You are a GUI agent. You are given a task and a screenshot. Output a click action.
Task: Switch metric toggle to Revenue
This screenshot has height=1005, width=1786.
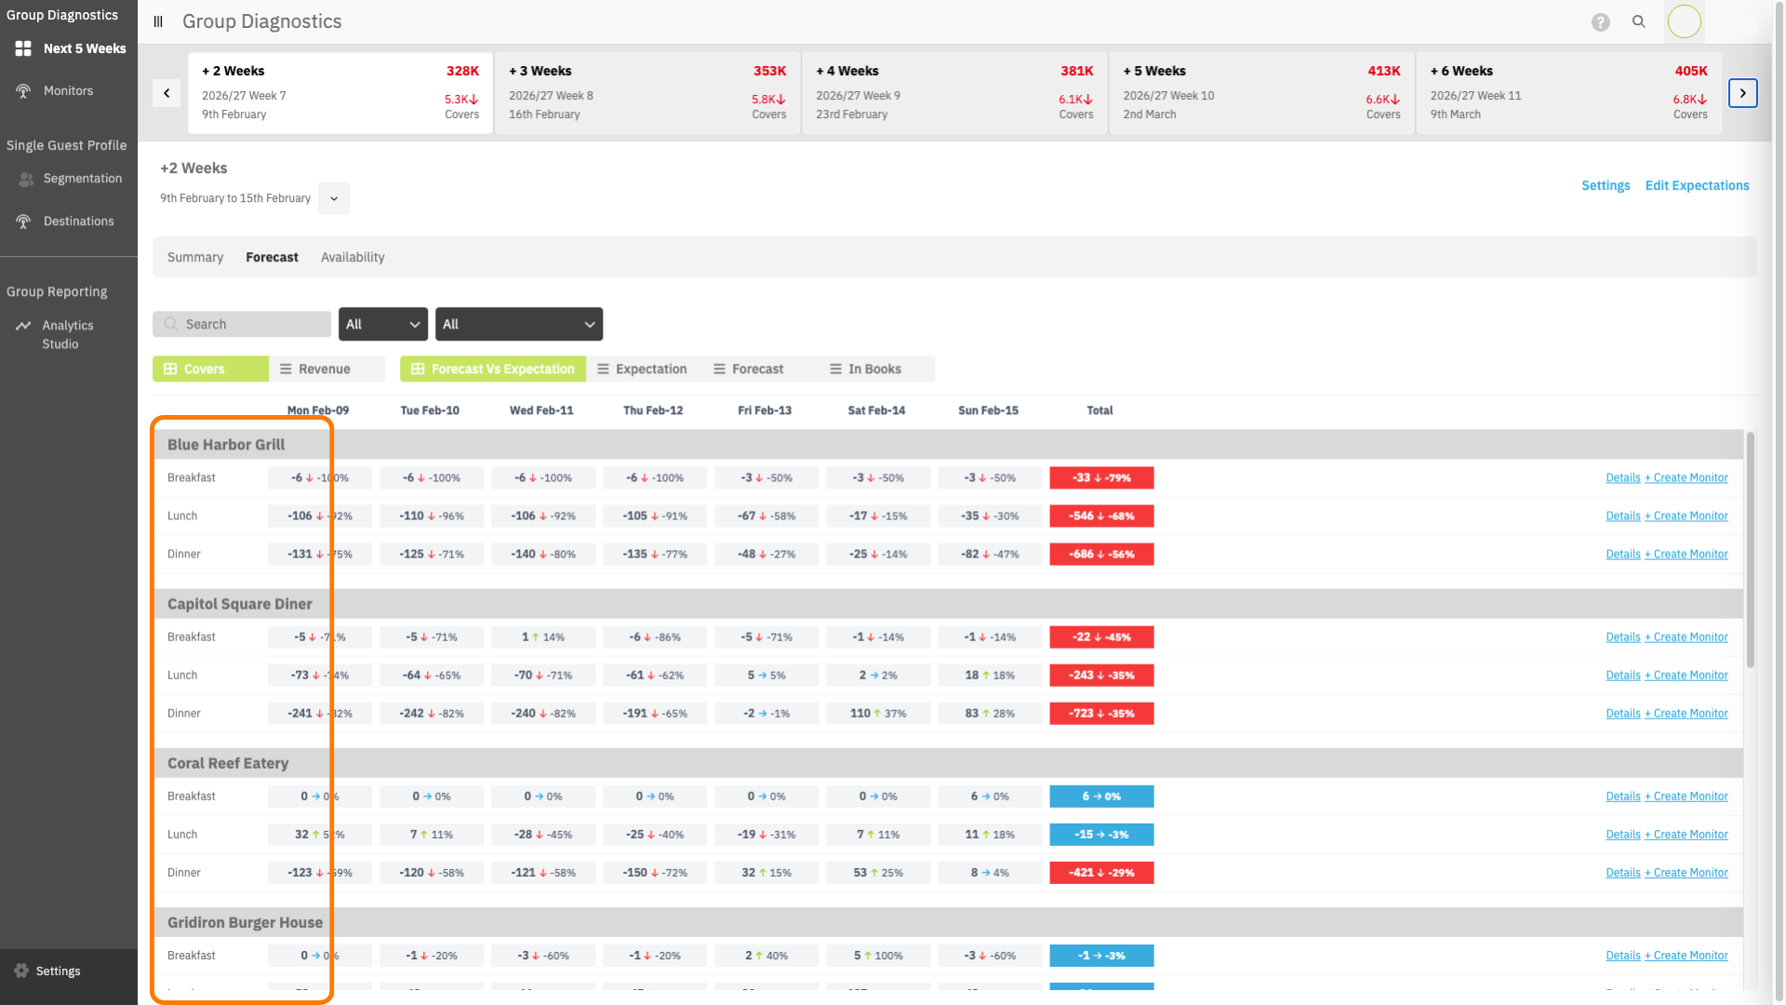click(326, 369)
